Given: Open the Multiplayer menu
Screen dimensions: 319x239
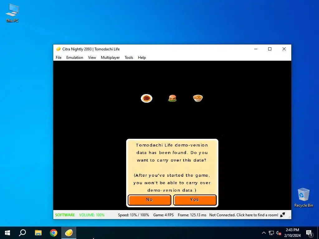Looking at the screenshot, I should click(x=110, y=58).
